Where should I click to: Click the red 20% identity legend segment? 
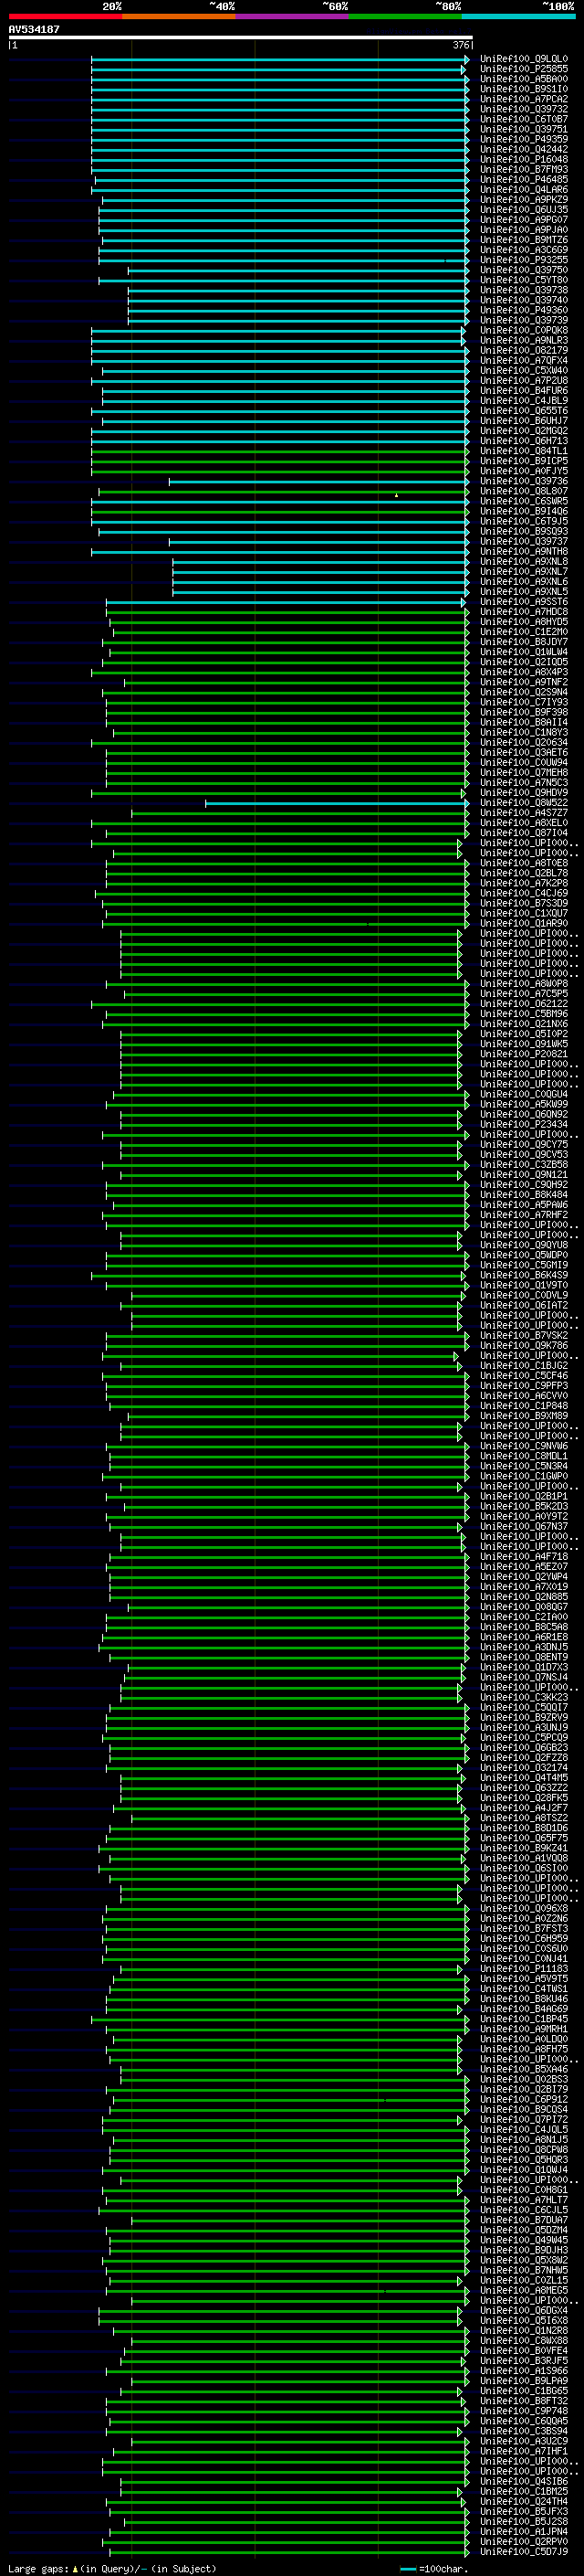(x=65, y=16)
